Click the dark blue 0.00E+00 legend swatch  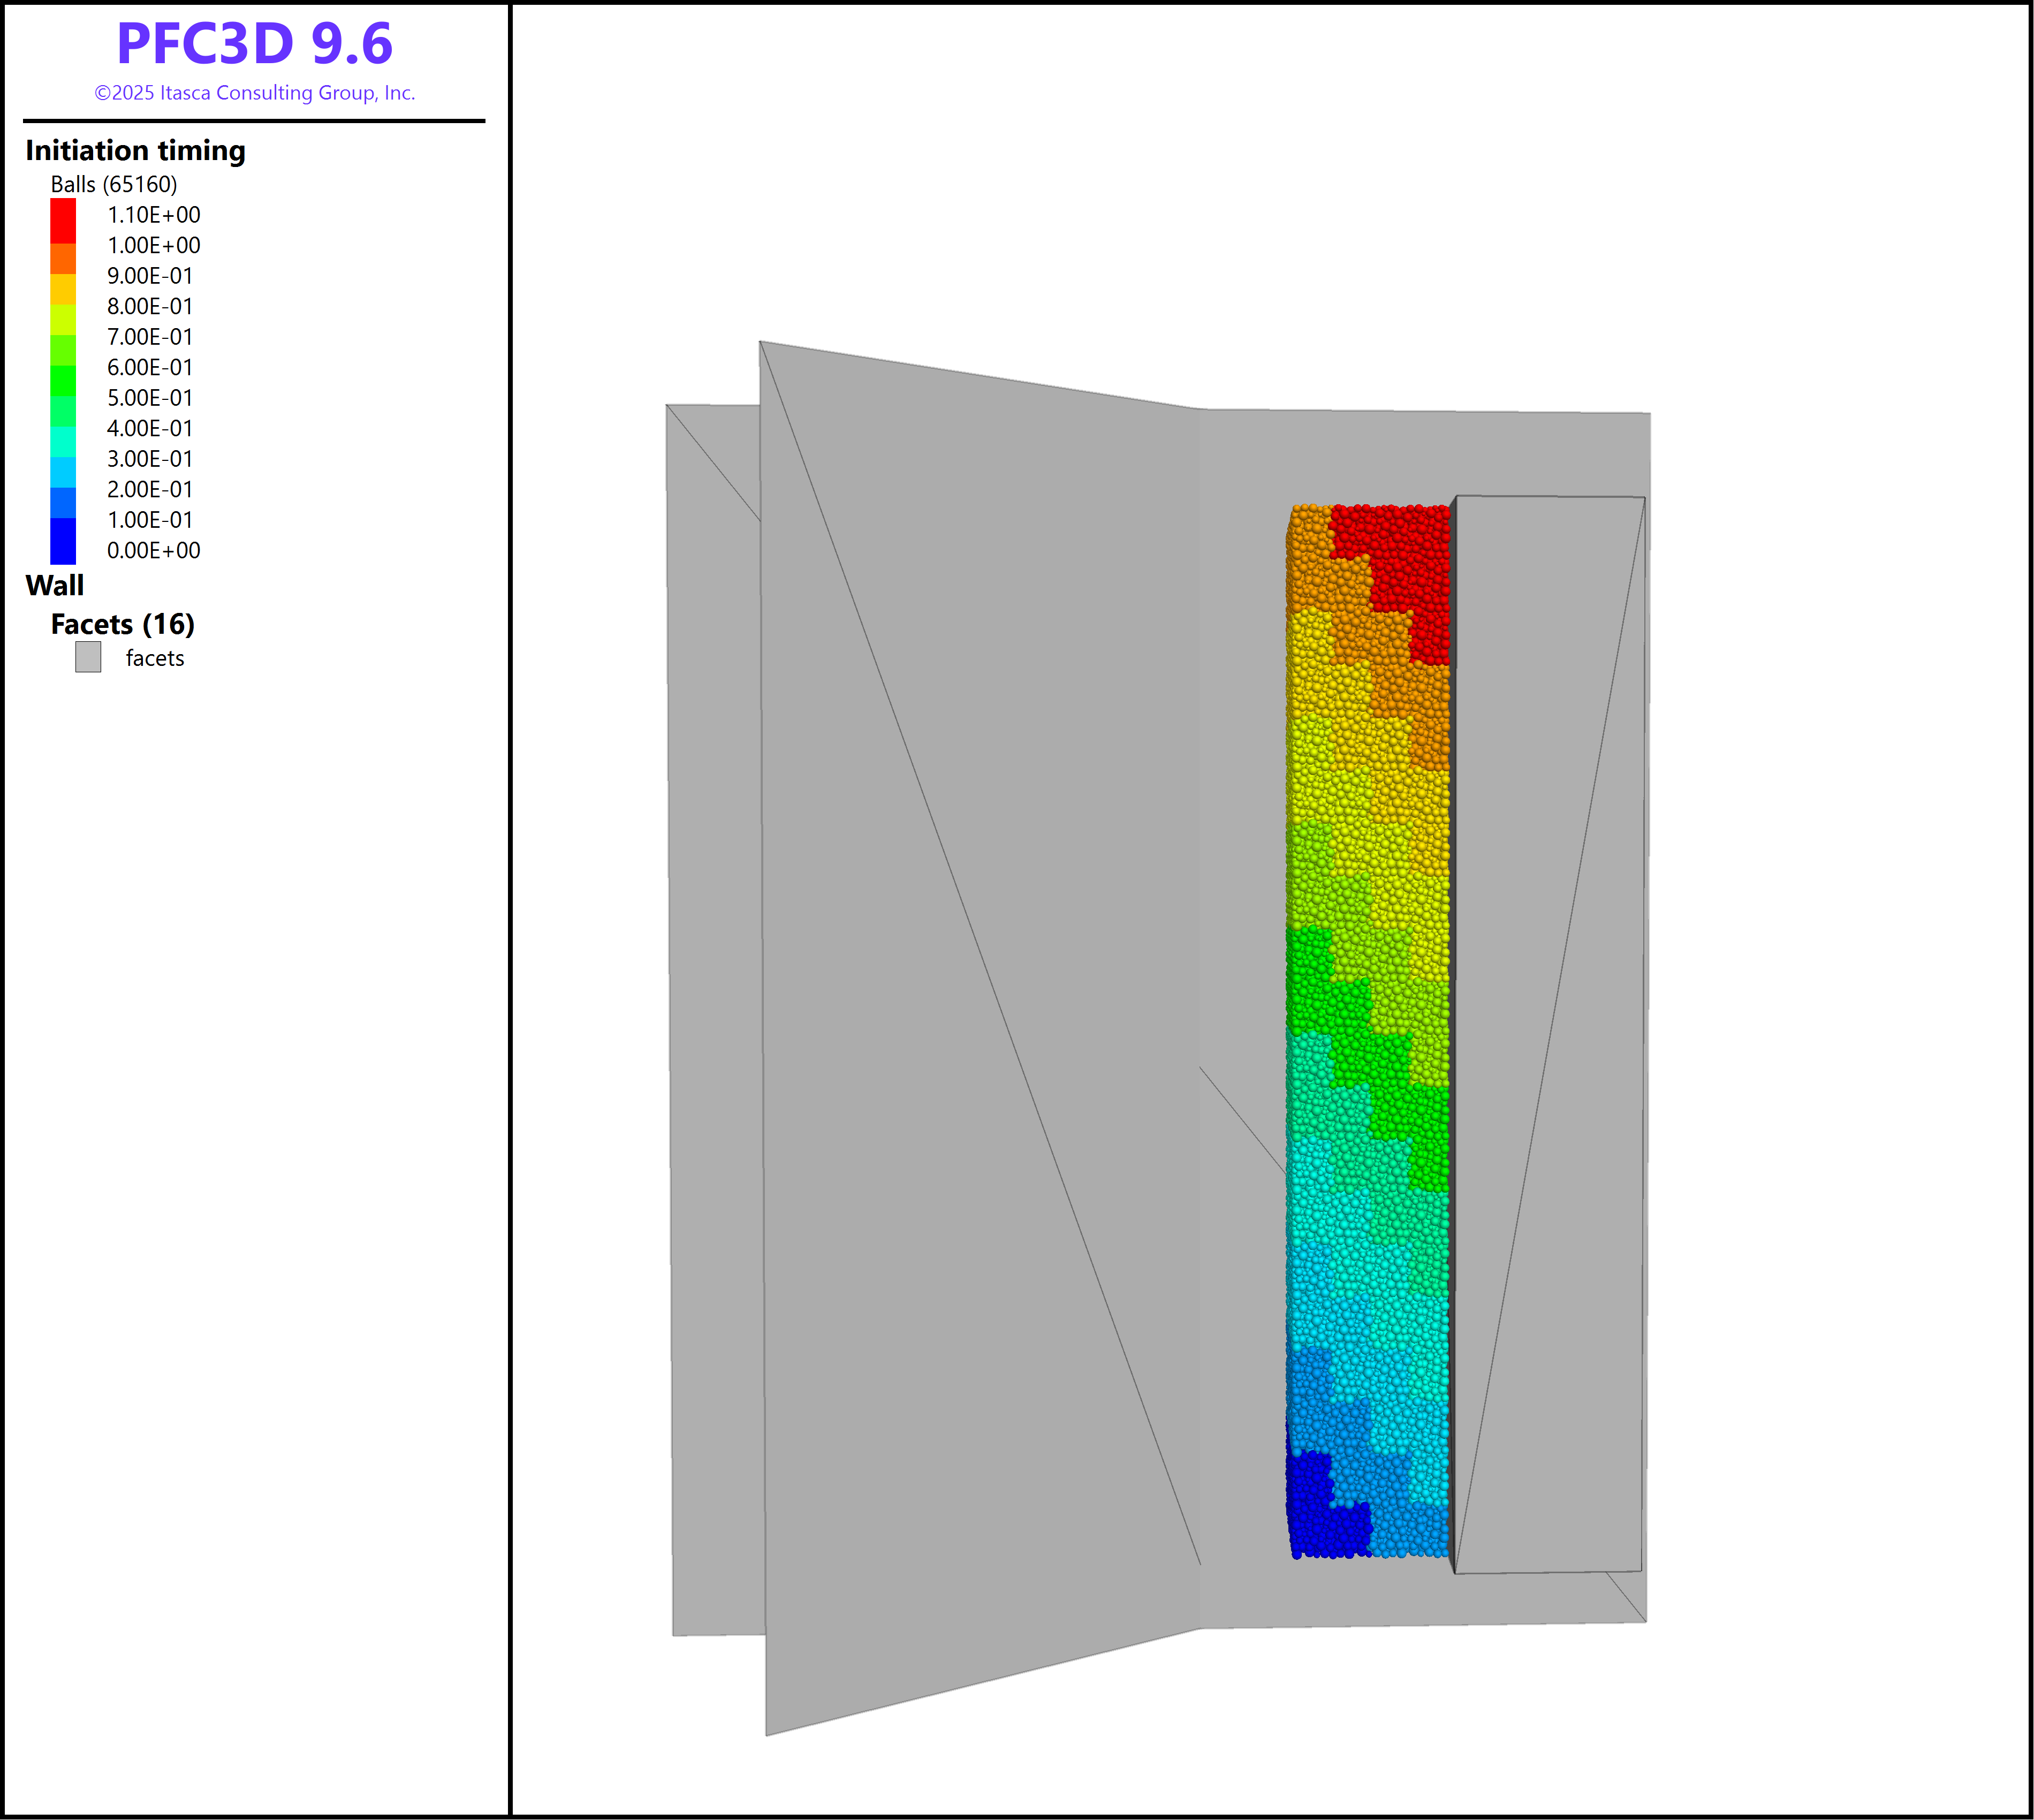pyautogui.click(x=63, y=541)
